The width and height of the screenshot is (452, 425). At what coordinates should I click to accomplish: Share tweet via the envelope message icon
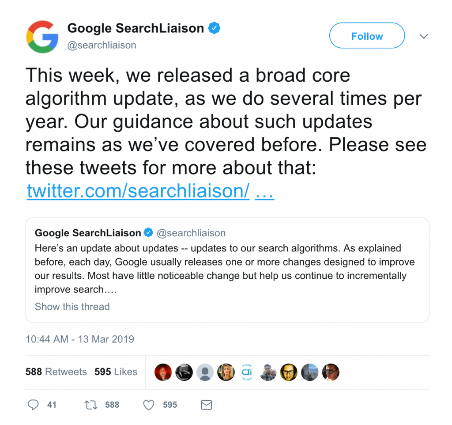(207, 405)
